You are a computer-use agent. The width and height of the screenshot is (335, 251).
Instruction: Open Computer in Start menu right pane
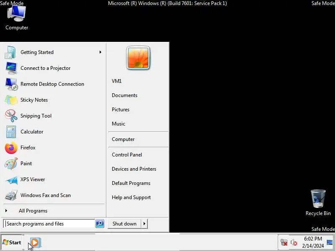tap(123, 139)
